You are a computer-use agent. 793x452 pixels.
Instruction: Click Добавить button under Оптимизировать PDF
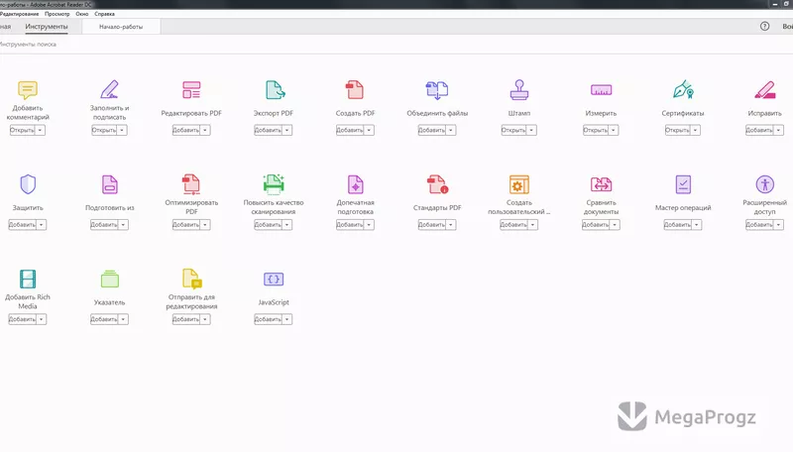coord(185,224)
